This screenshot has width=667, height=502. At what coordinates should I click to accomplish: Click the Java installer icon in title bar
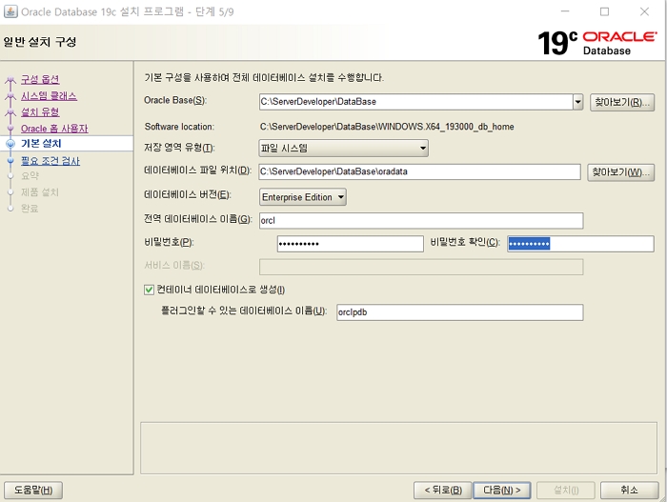click(x=10, y=11)
